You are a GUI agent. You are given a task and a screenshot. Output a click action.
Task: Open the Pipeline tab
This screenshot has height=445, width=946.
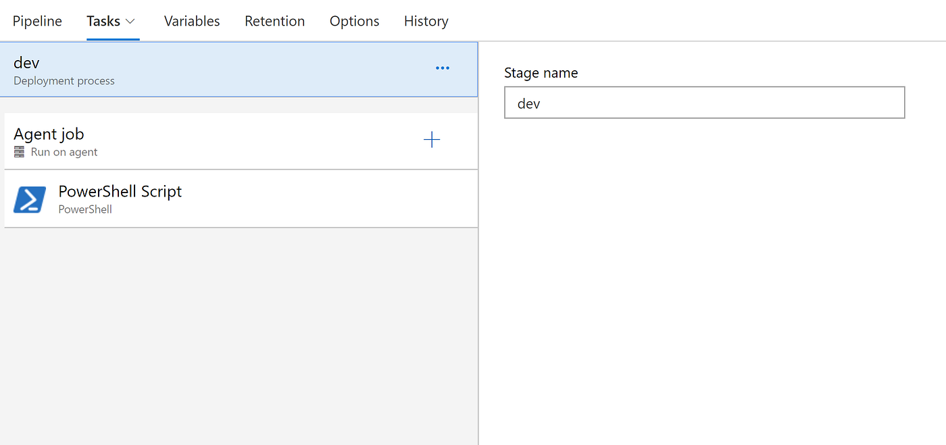pyautogui.click(x=37, y=22)
